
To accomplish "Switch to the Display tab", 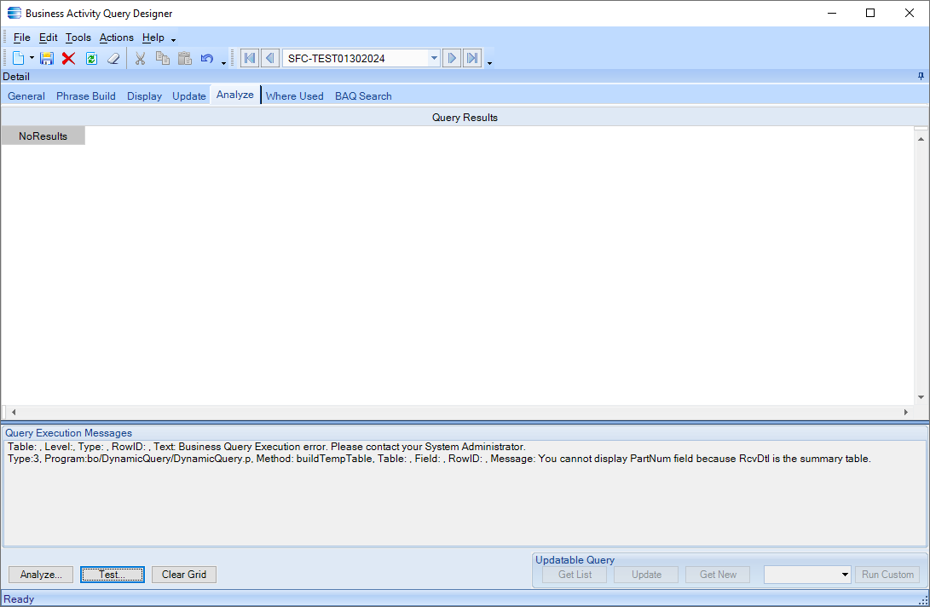I will pyautogui.click(x=144, y=96).
